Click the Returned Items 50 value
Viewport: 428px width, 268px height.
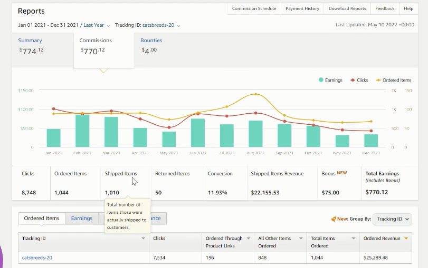pos(158,193)
